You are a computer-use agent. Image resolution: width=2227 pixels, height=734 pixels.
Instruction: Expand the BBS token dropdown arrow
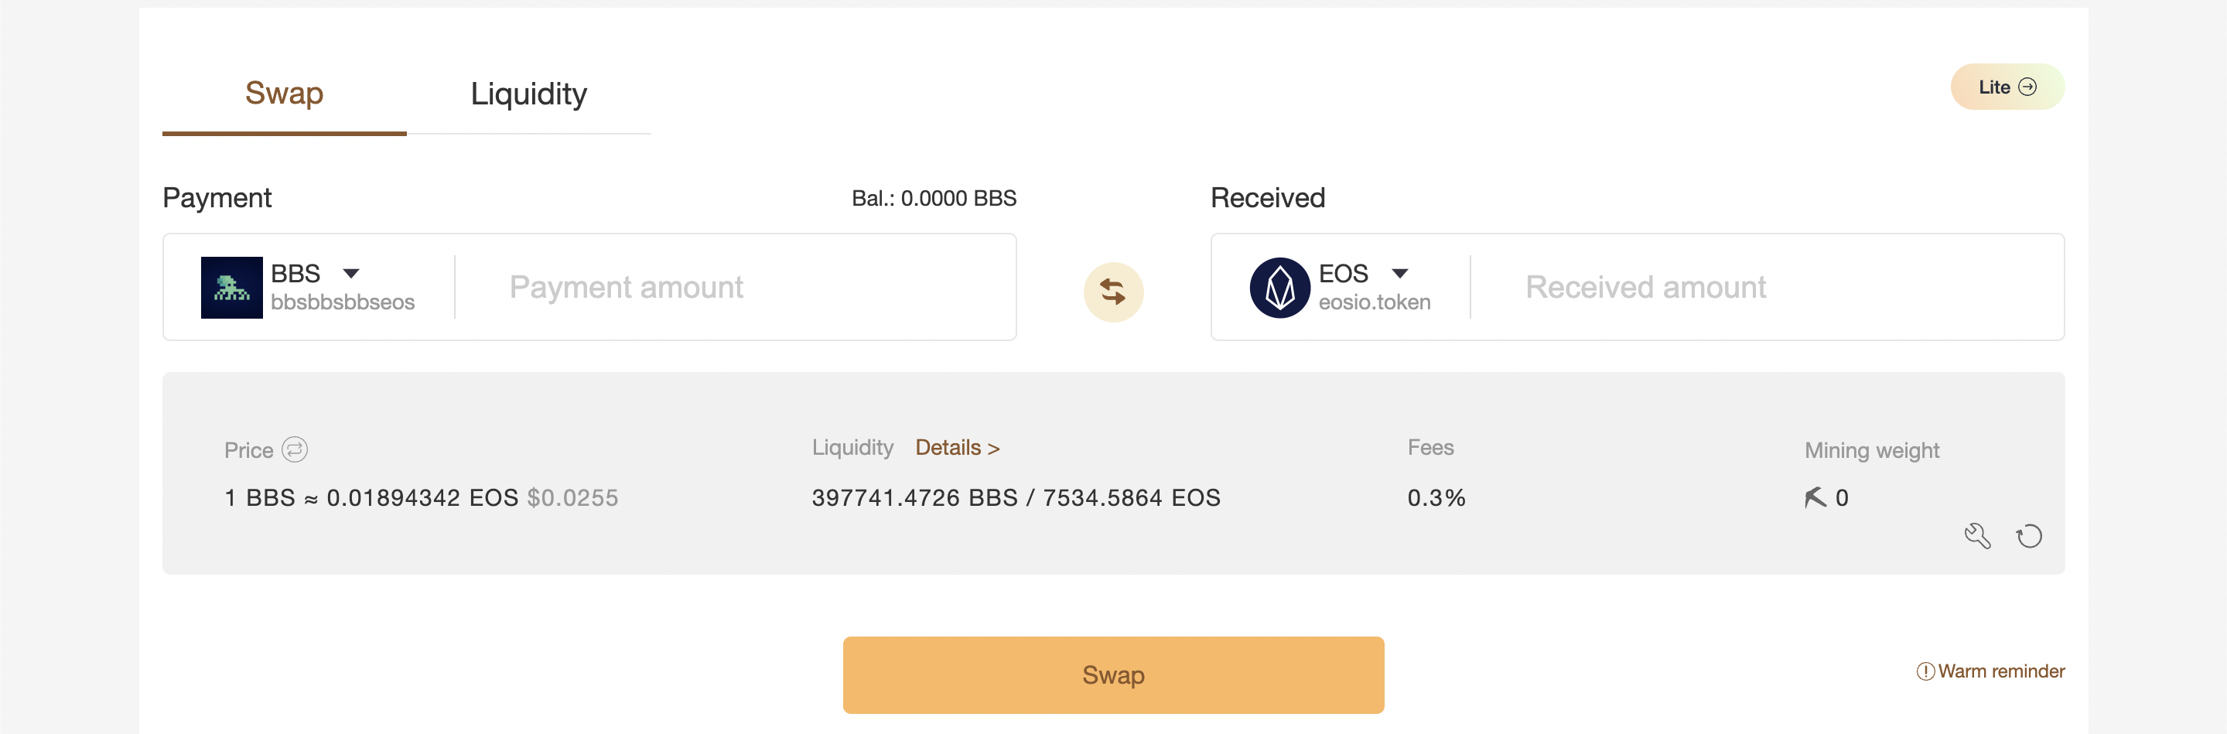pyautogui.click(x=351, y=273)
